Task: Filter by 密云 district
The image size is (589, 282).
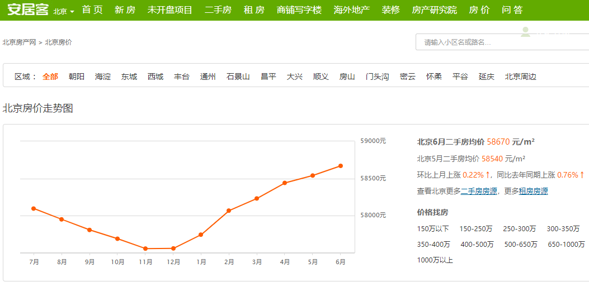Action: click(x=408, y=77)
